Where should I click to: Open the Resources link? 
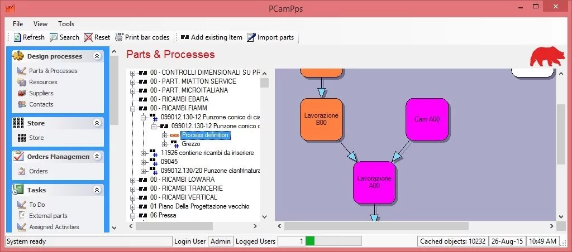coord(43,82)
